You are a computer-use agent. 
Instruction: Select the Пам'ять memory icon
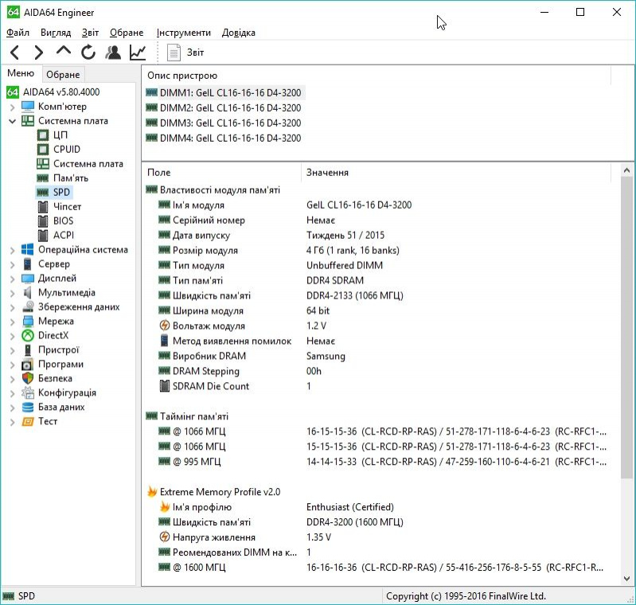point(43,178)
